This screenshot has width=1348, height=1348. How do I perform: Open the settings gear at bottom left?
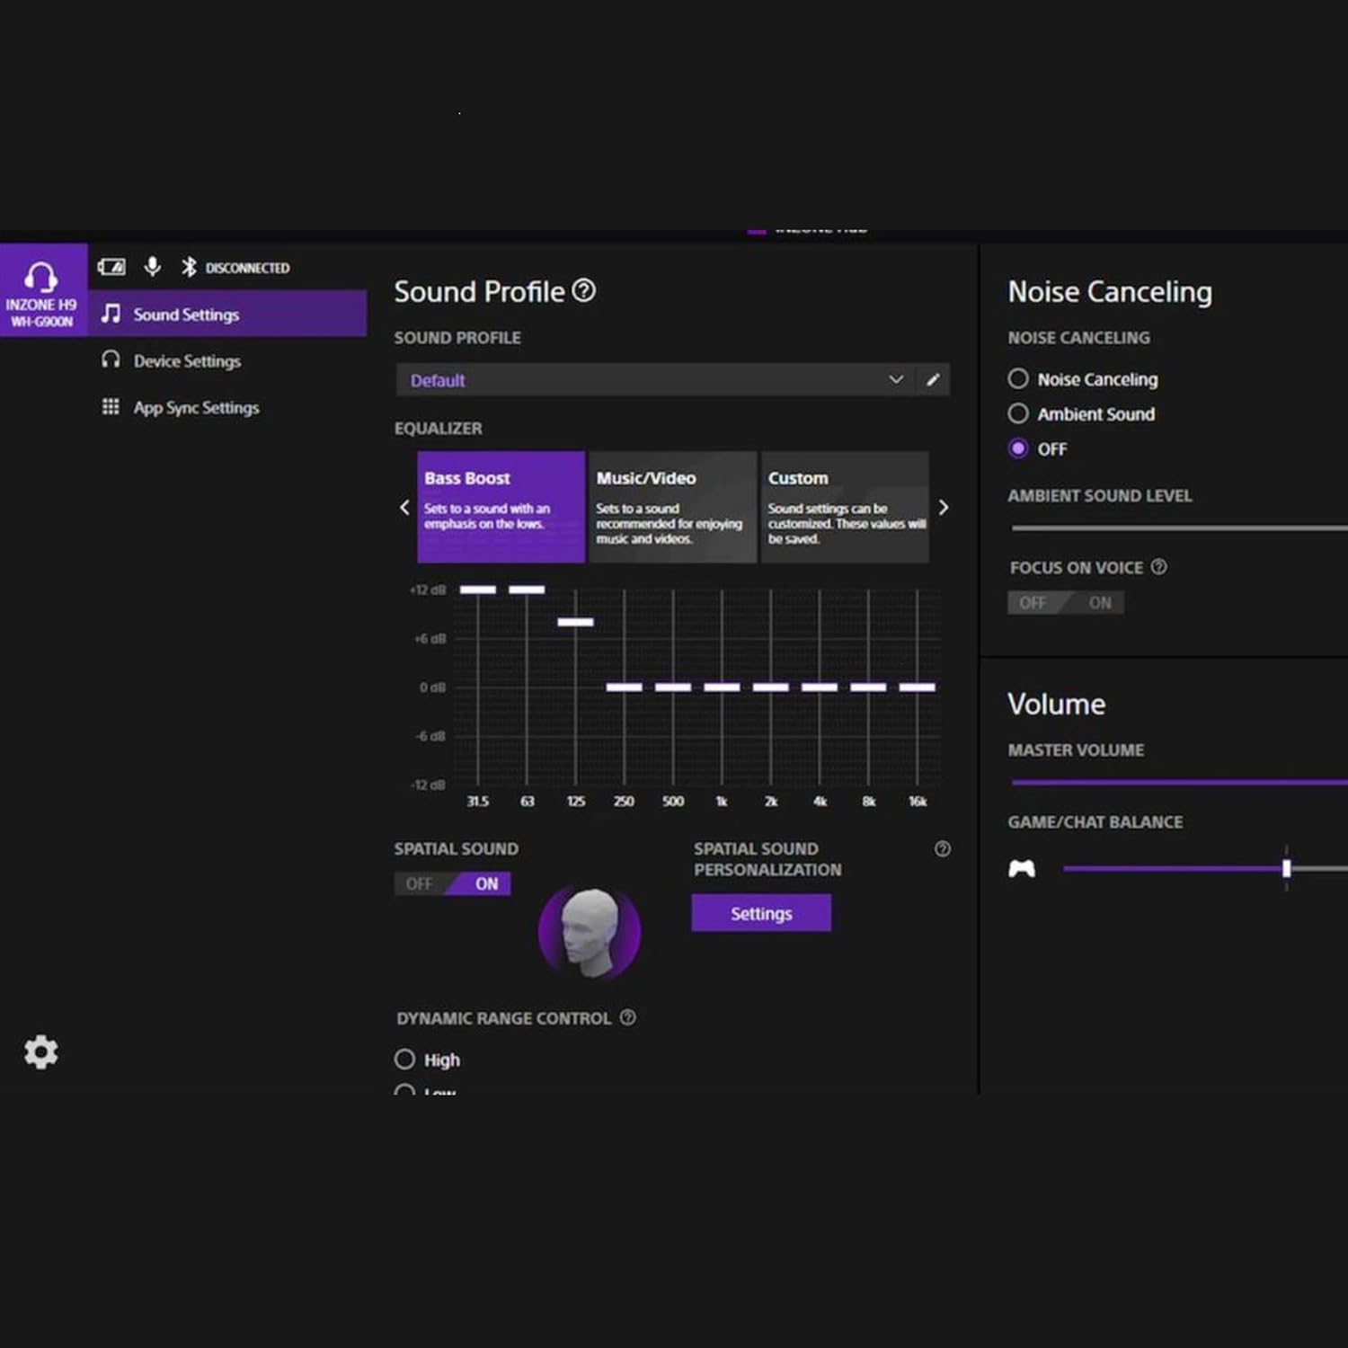point(41,1051)
